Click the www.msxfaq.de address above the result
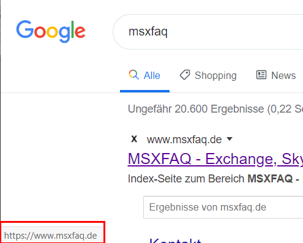This screenshot has width=303, height=243. coord(184,140)
